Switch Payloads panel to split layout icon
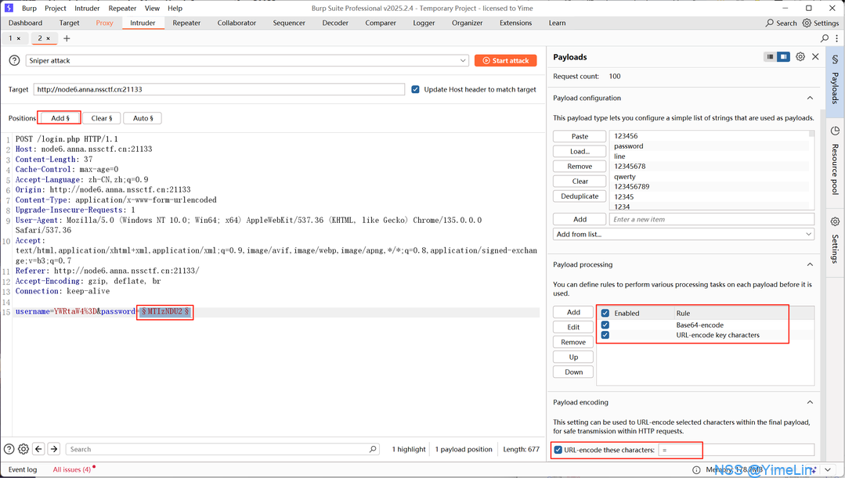The height and width of the screenshot is (478, 845). tap(784, 56)
